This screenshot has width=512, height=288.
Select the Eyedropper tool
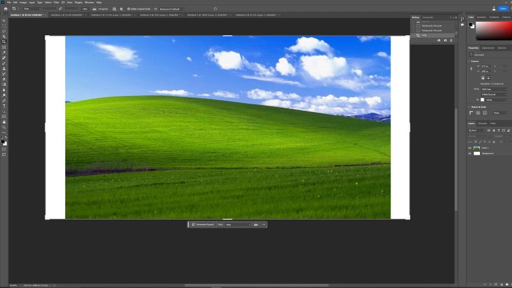tap(4, 52)
